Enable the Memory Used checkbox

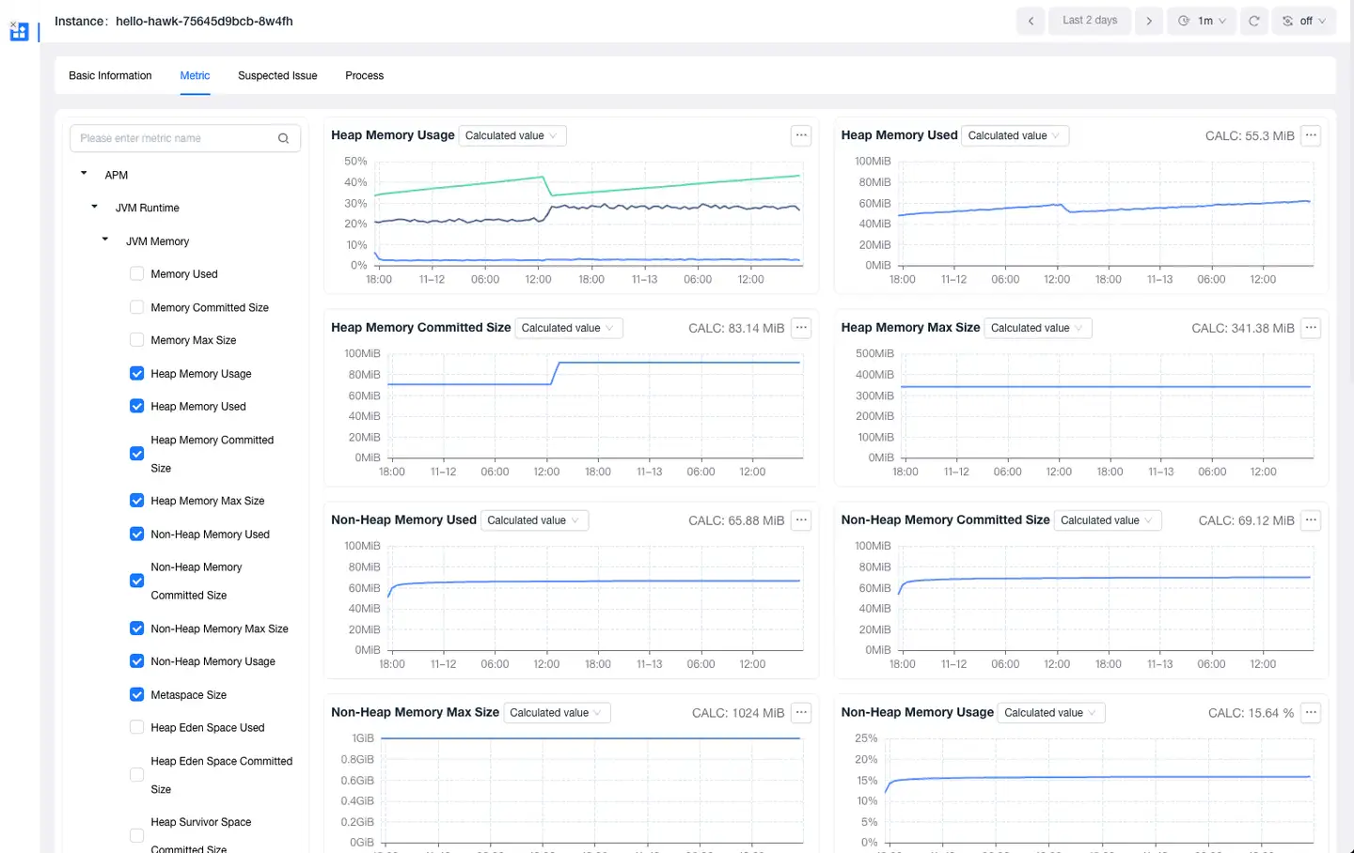[x=137, y=274]
